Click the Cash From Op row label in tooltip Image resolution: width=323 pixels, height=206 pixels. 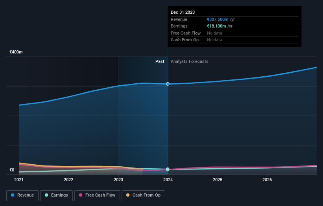coord(185,40)
